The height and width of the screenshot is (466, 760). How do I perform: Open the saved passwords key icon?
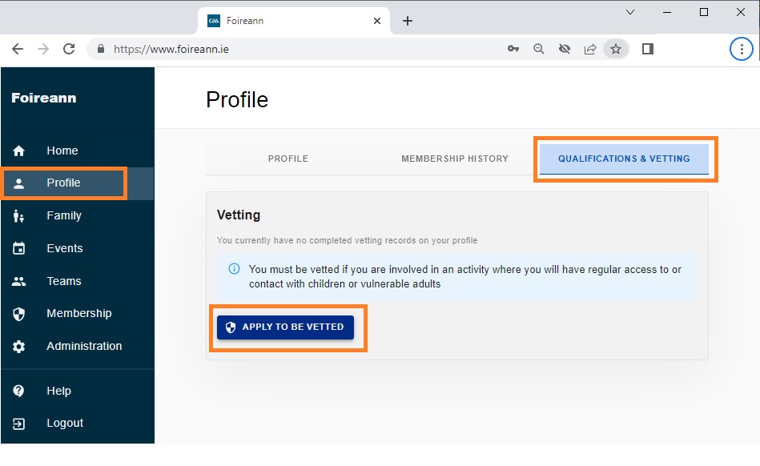(x=513, y=49)
